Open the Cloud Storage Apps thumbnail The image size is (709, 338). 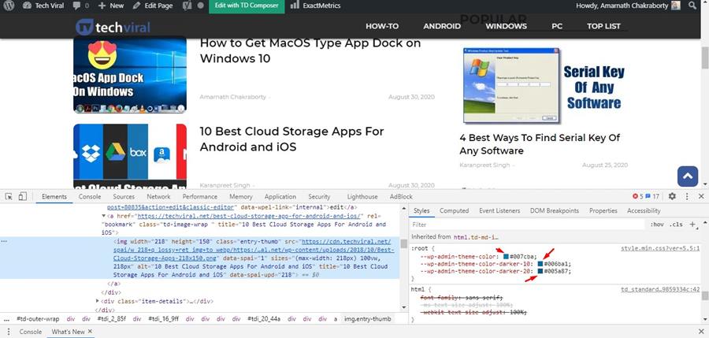click(x=130, y=156)
